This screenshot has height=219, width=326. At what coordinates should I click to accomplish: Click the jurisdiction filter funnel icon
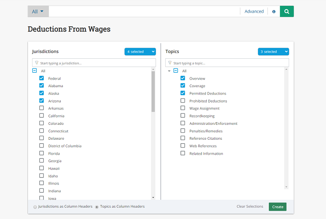pos(37,63)
